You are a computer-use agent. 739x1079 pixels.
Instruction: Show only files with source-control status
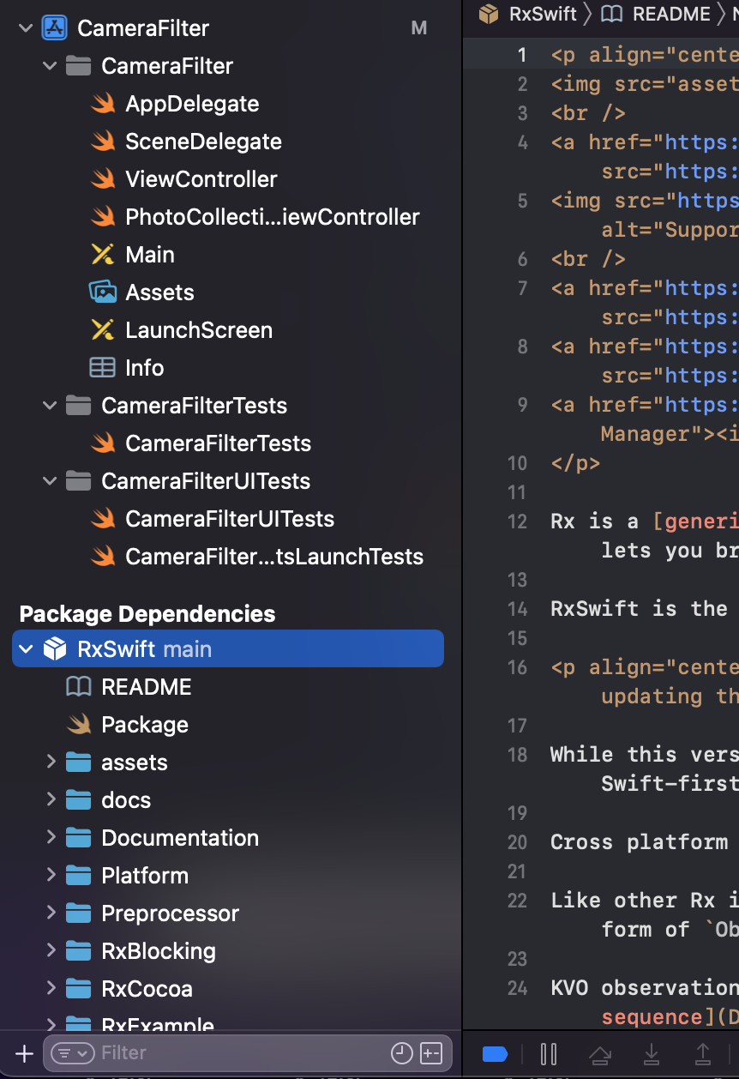[x=431, y=1053]
